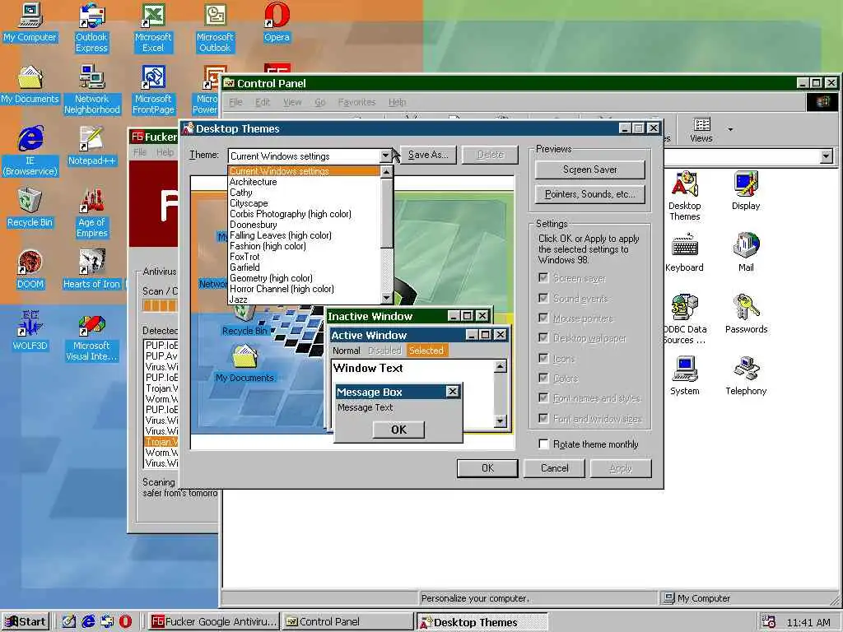This screenshot has width=843, height=632.
Task: Toggle Font and window sizes checkbox
Action: [x=543, y=418]
